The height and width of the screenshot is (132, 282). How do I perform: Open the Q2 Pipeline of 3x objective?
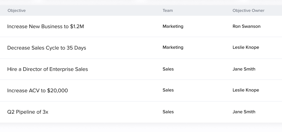[28, 112]
